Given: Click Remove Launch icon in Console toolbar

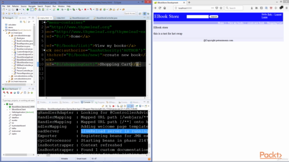Looking at the screenshot, I should [x=107, y=106].
